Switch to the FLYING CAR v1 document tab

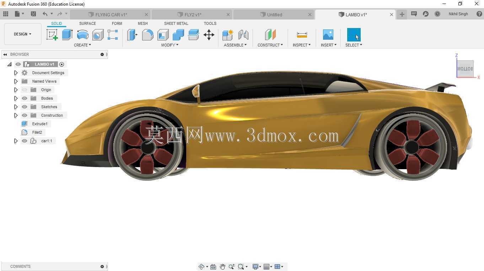pos(111,15)
